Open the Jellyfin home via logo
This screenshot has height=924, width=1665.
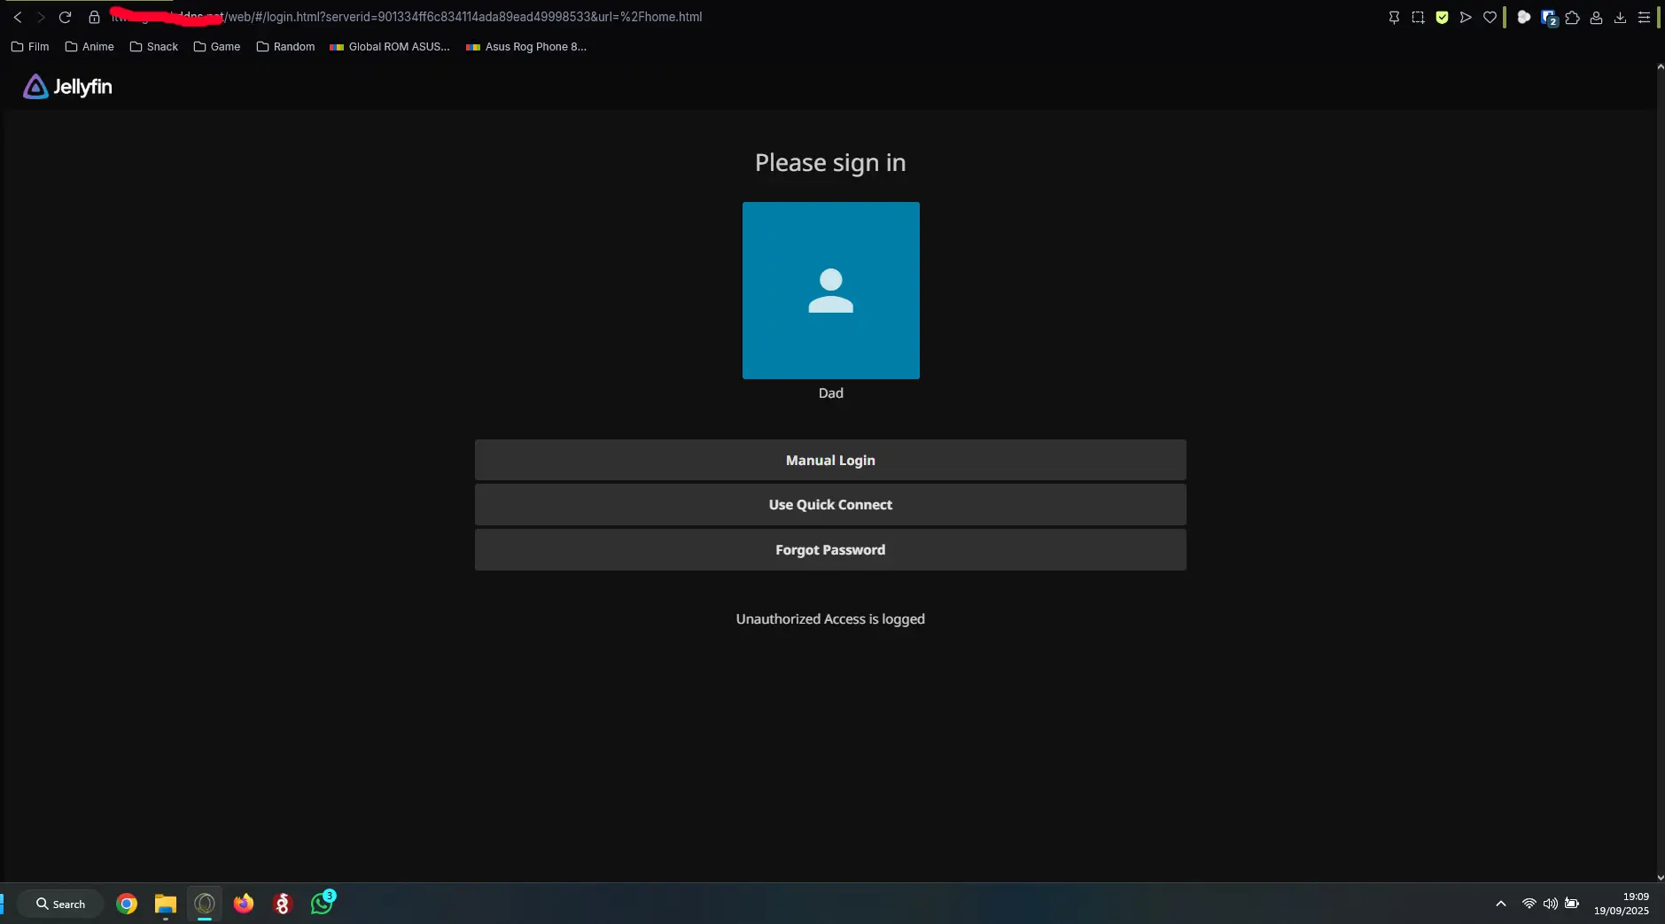pyautogui.click(x=66, y=86)
